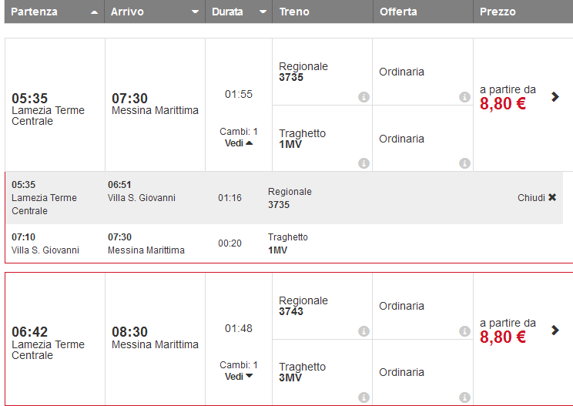
Task: Open price arrow for 06:42 departure
Action: (555, 331)
